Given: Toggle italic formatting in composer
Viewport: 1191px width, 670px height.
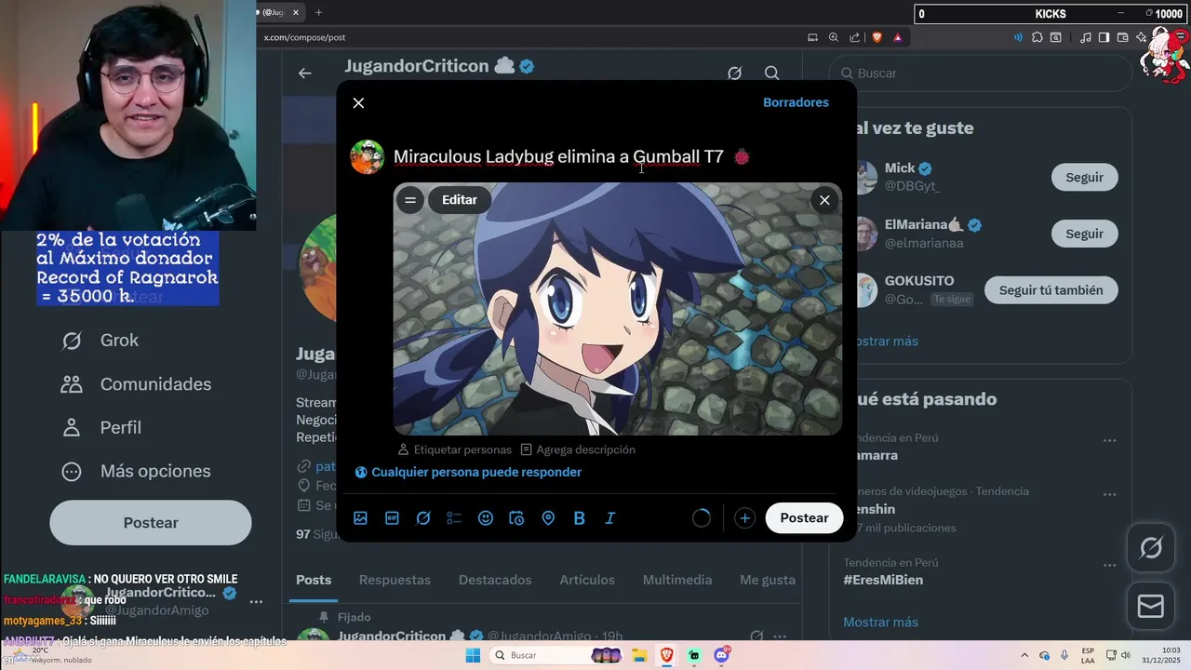Looking at the screenshot, I should click(610, 518).
